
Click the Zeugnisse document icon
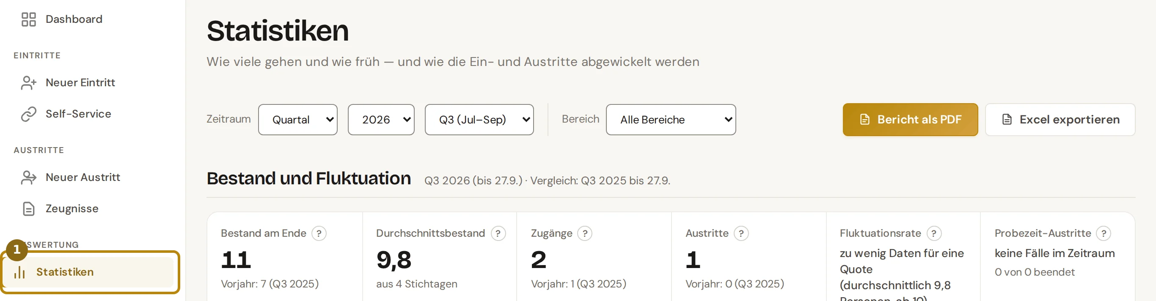tap(29, 208)
